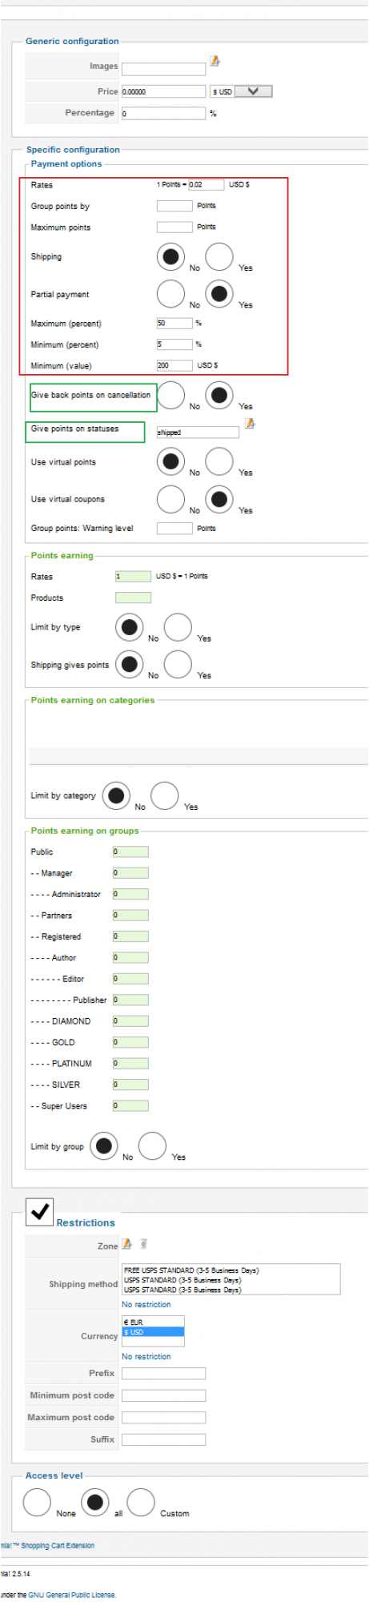
Task: Select No for Partial payment
Action: (170, 294)
